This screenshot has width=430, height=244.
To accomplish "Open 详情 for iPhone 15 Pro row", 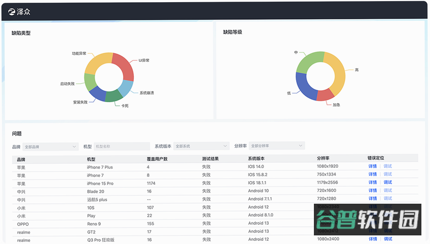I will click(372, 182).
